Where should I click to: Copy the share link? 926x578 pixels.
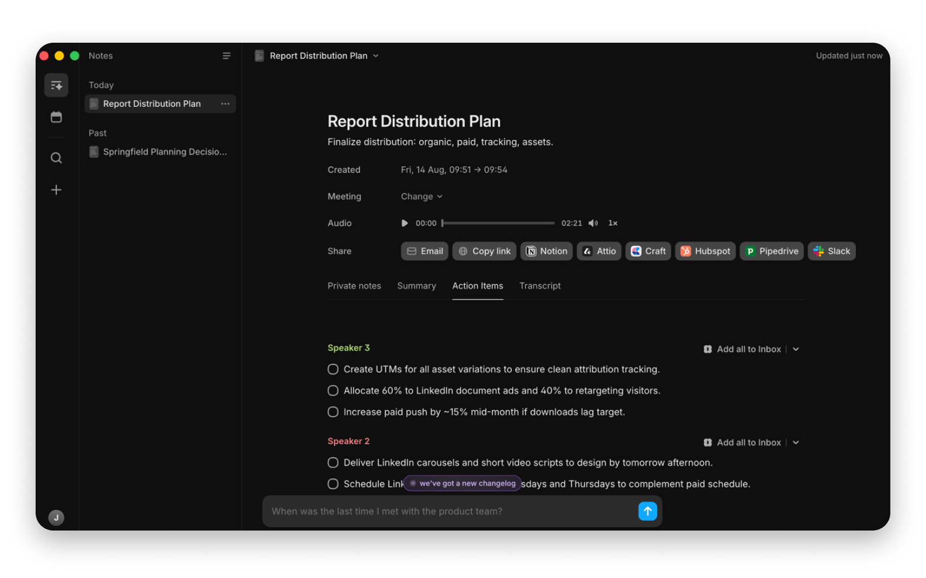pos(484,251)
